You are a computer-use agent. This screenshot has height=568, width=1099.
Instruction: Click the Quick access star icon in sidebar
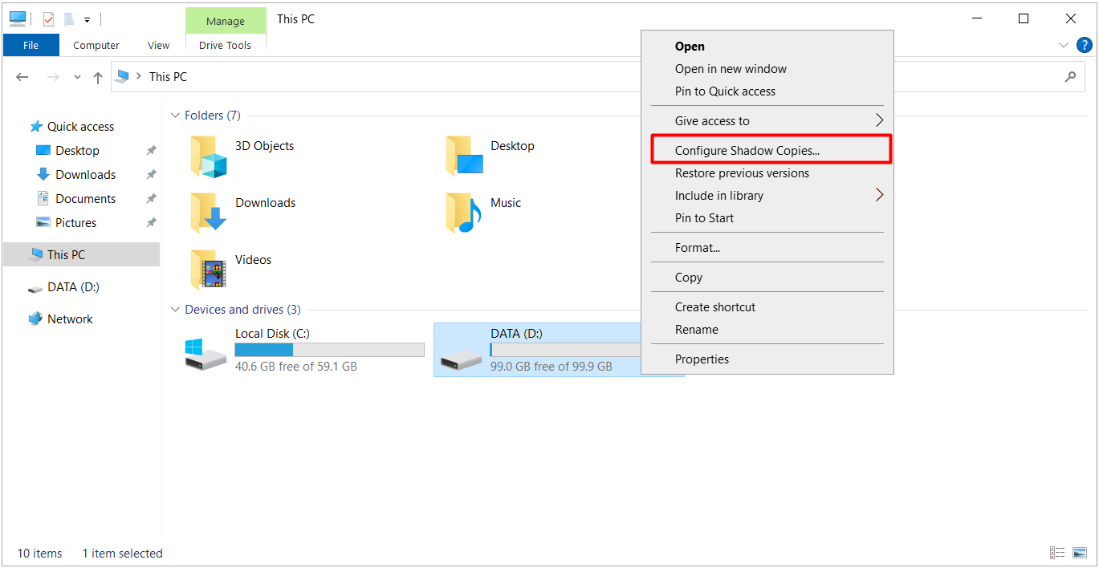pos(35,127)
